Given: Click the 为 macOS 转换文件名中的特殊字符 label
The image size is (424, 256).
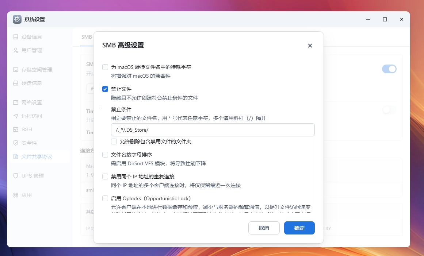Looking at the screenshot, I should point(151,67).
